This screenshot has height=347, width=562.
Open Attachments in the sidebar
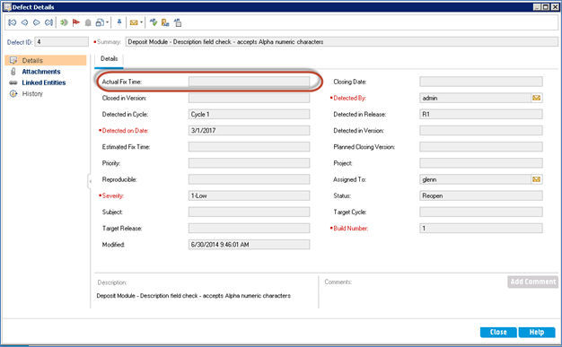click(x=41, y=72)
